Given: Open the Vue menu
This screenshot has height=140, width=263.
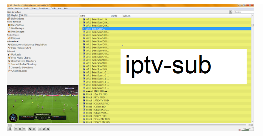Looking at the screenshot, I should coord(60,8).
